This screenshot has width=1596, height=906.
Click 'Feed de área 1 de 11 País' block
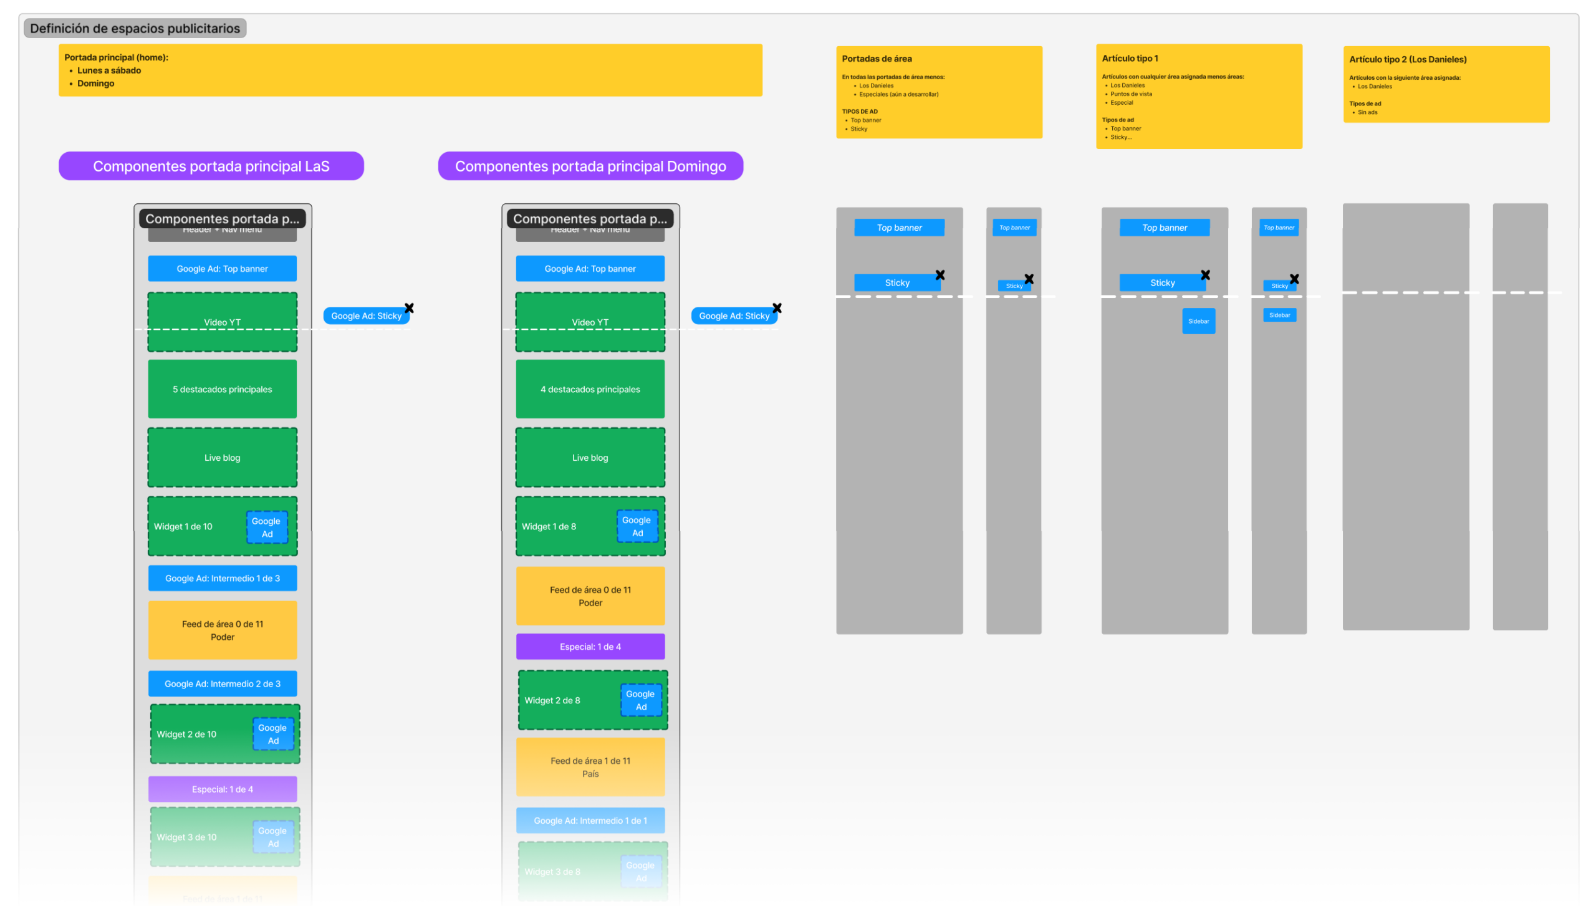[x=590, y=767]
